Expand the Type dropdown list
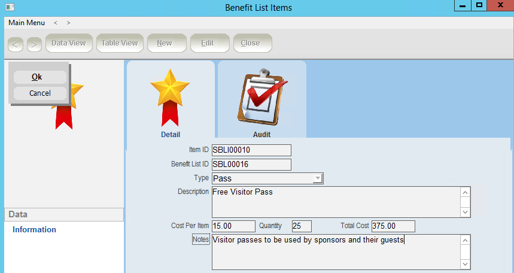This screenshot has width=514, height=273. 318,178
